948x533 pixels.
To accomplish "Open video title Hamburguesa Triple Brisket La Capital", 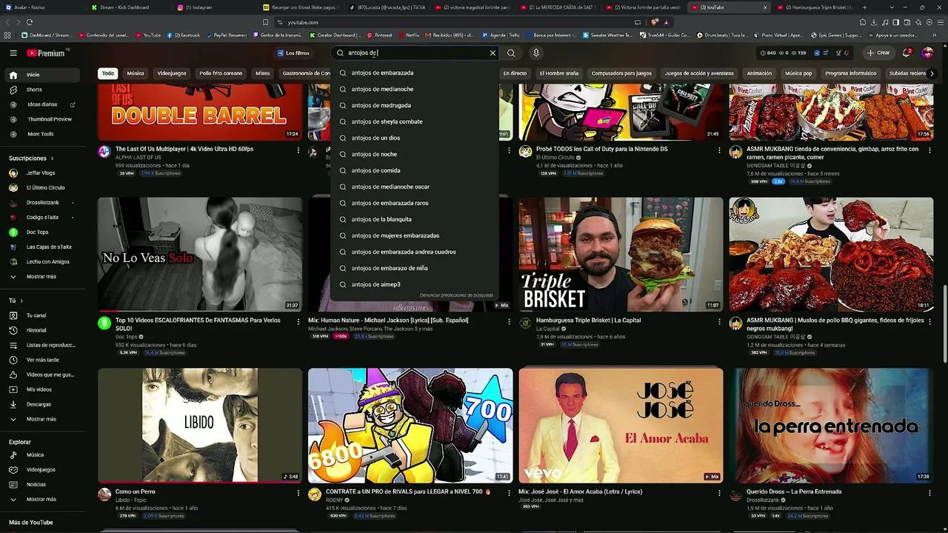I will (589, 321).
